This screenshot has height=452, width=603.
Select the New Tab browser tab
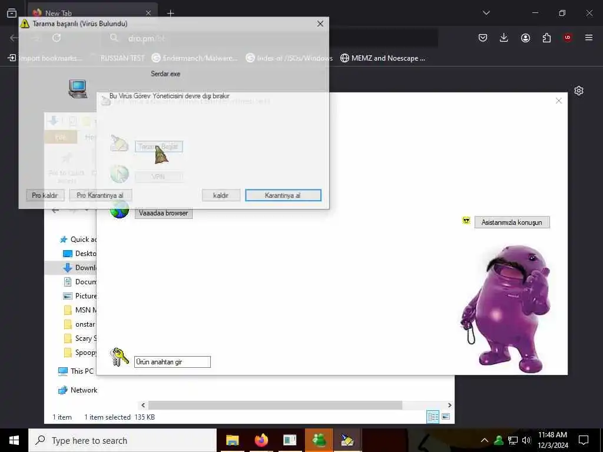point(92,13)
